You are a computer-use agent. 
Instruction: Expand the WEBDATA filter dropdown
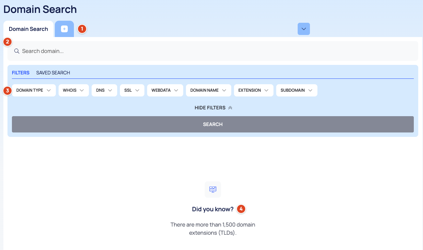coord(165,90)
